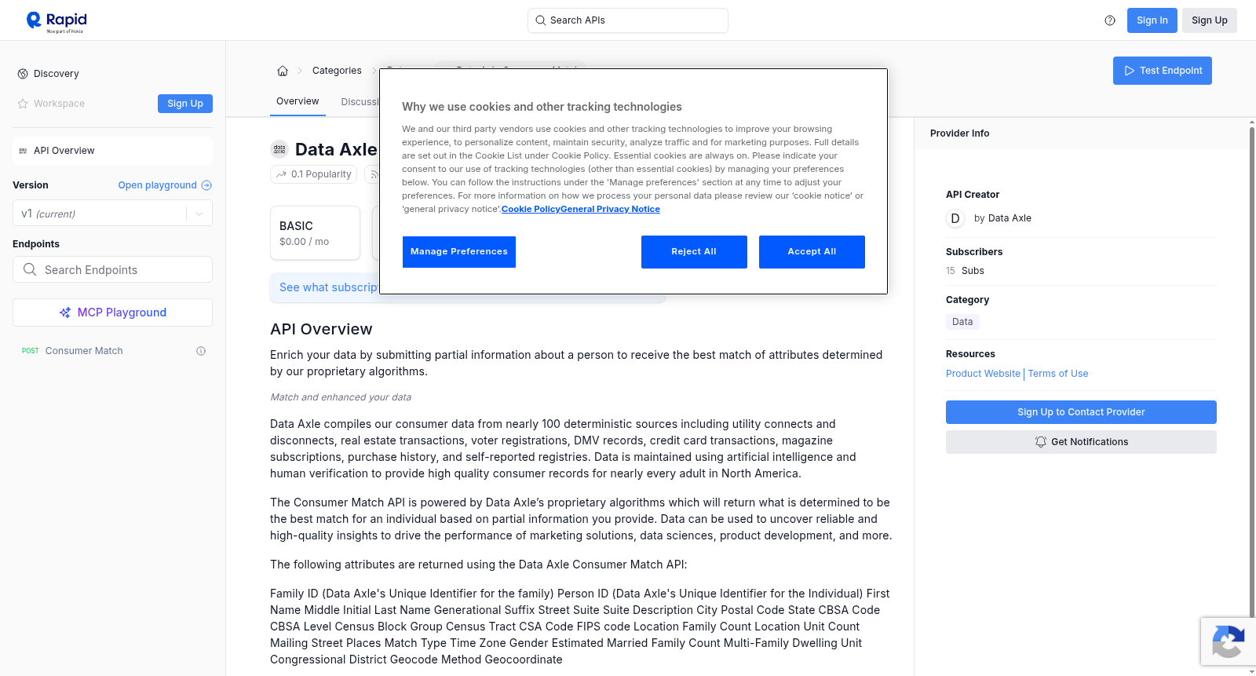Image resolution: width=1256 pixels, height=676 pixels.
Task: Click the search icon in Search APIs
Action: [x=541, y=20]
